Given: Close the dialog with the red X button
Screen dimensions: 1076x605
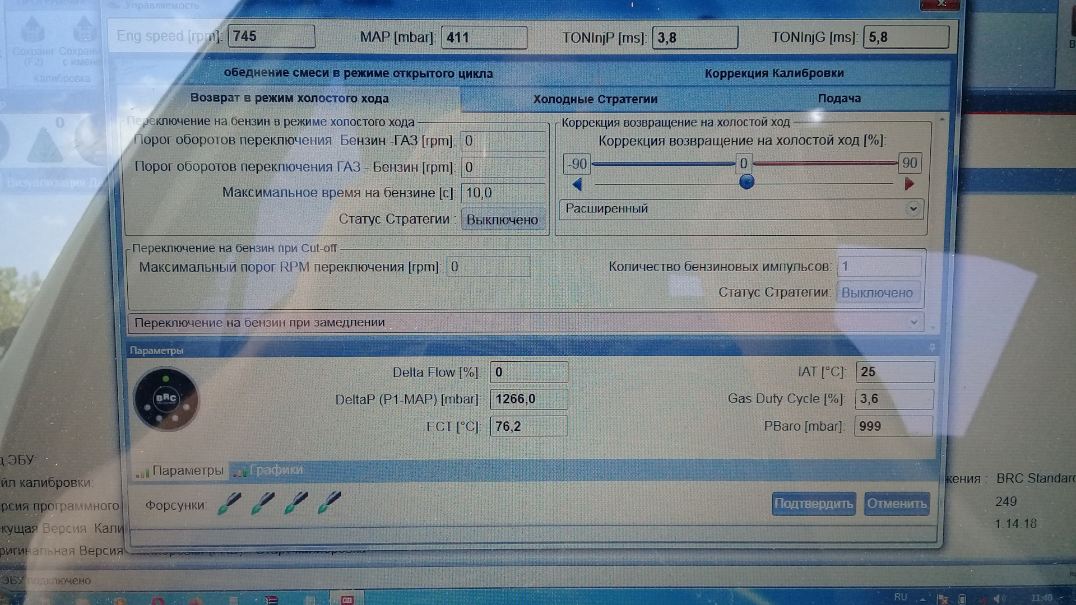Looking at the screenshot, I should (x=940, y=4).
